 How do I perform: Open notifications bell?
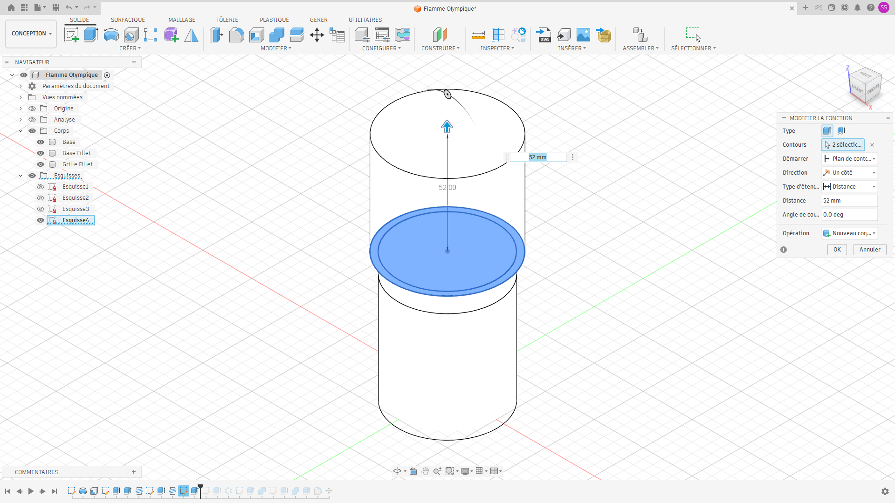(857, 7)
